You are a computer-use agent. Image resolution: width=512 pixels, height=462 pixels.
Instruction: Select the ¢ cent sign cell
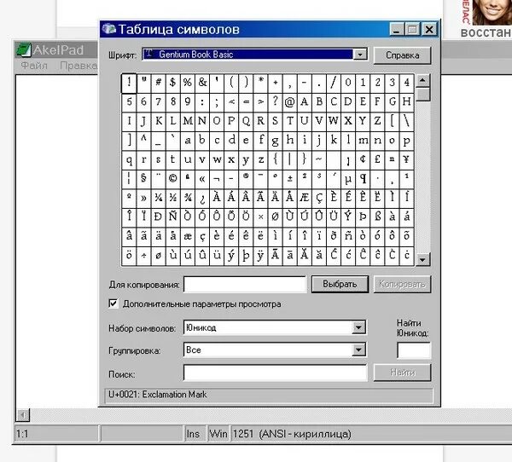[363, 160]
